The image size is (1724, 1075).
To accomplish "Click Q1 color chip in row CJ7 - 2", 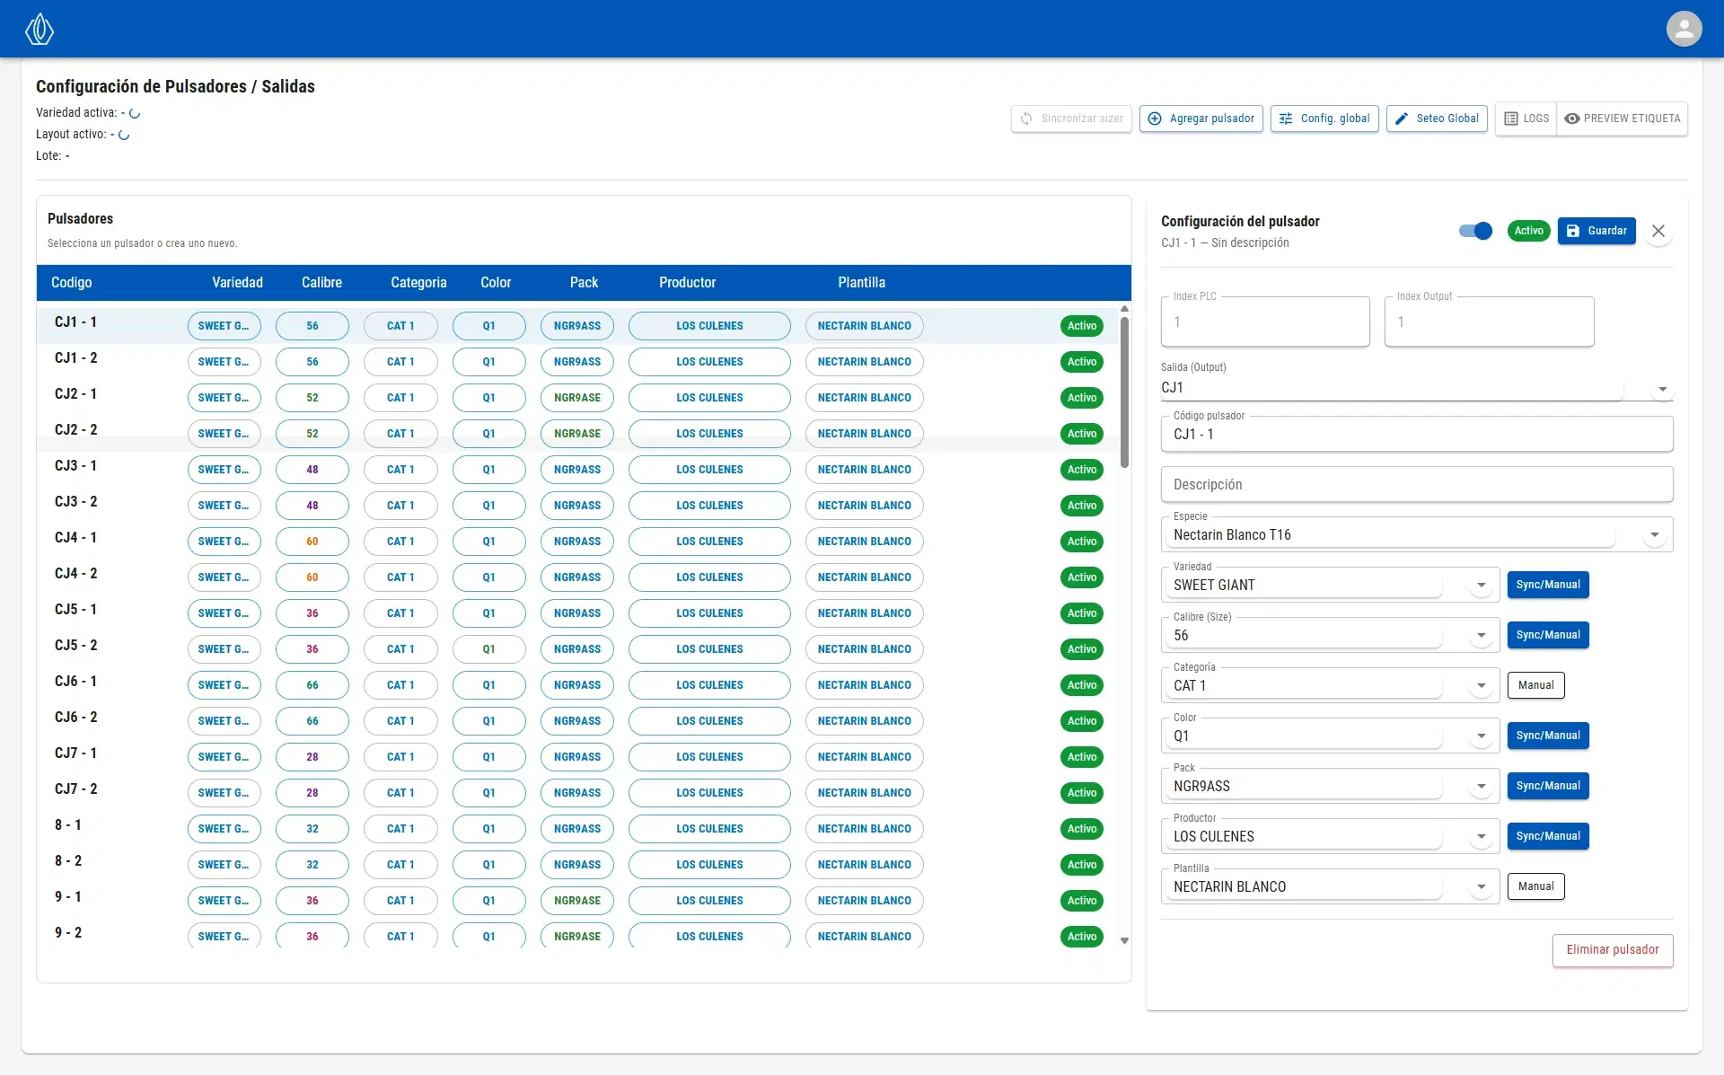I will click(489, 793).
